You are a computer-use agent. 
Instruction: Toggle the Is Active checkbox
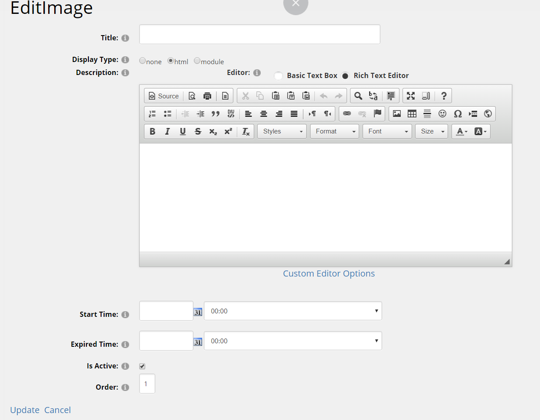[142, 366]
